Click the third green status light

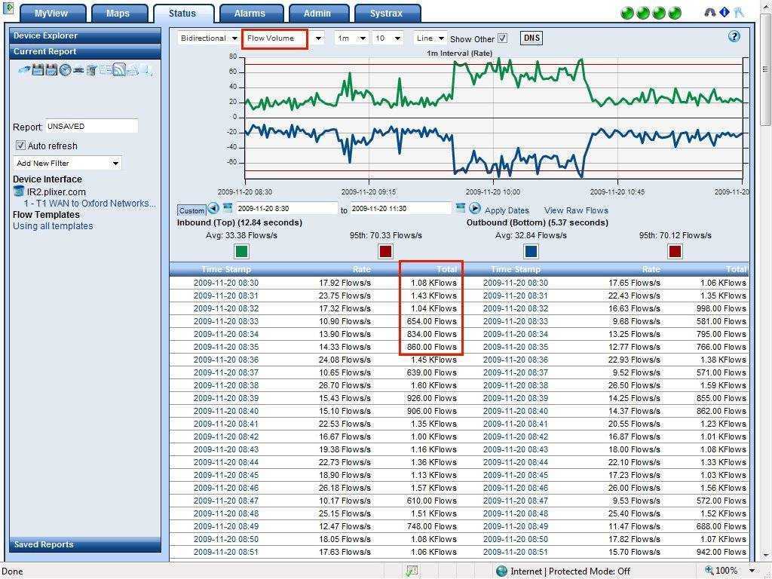659,13
